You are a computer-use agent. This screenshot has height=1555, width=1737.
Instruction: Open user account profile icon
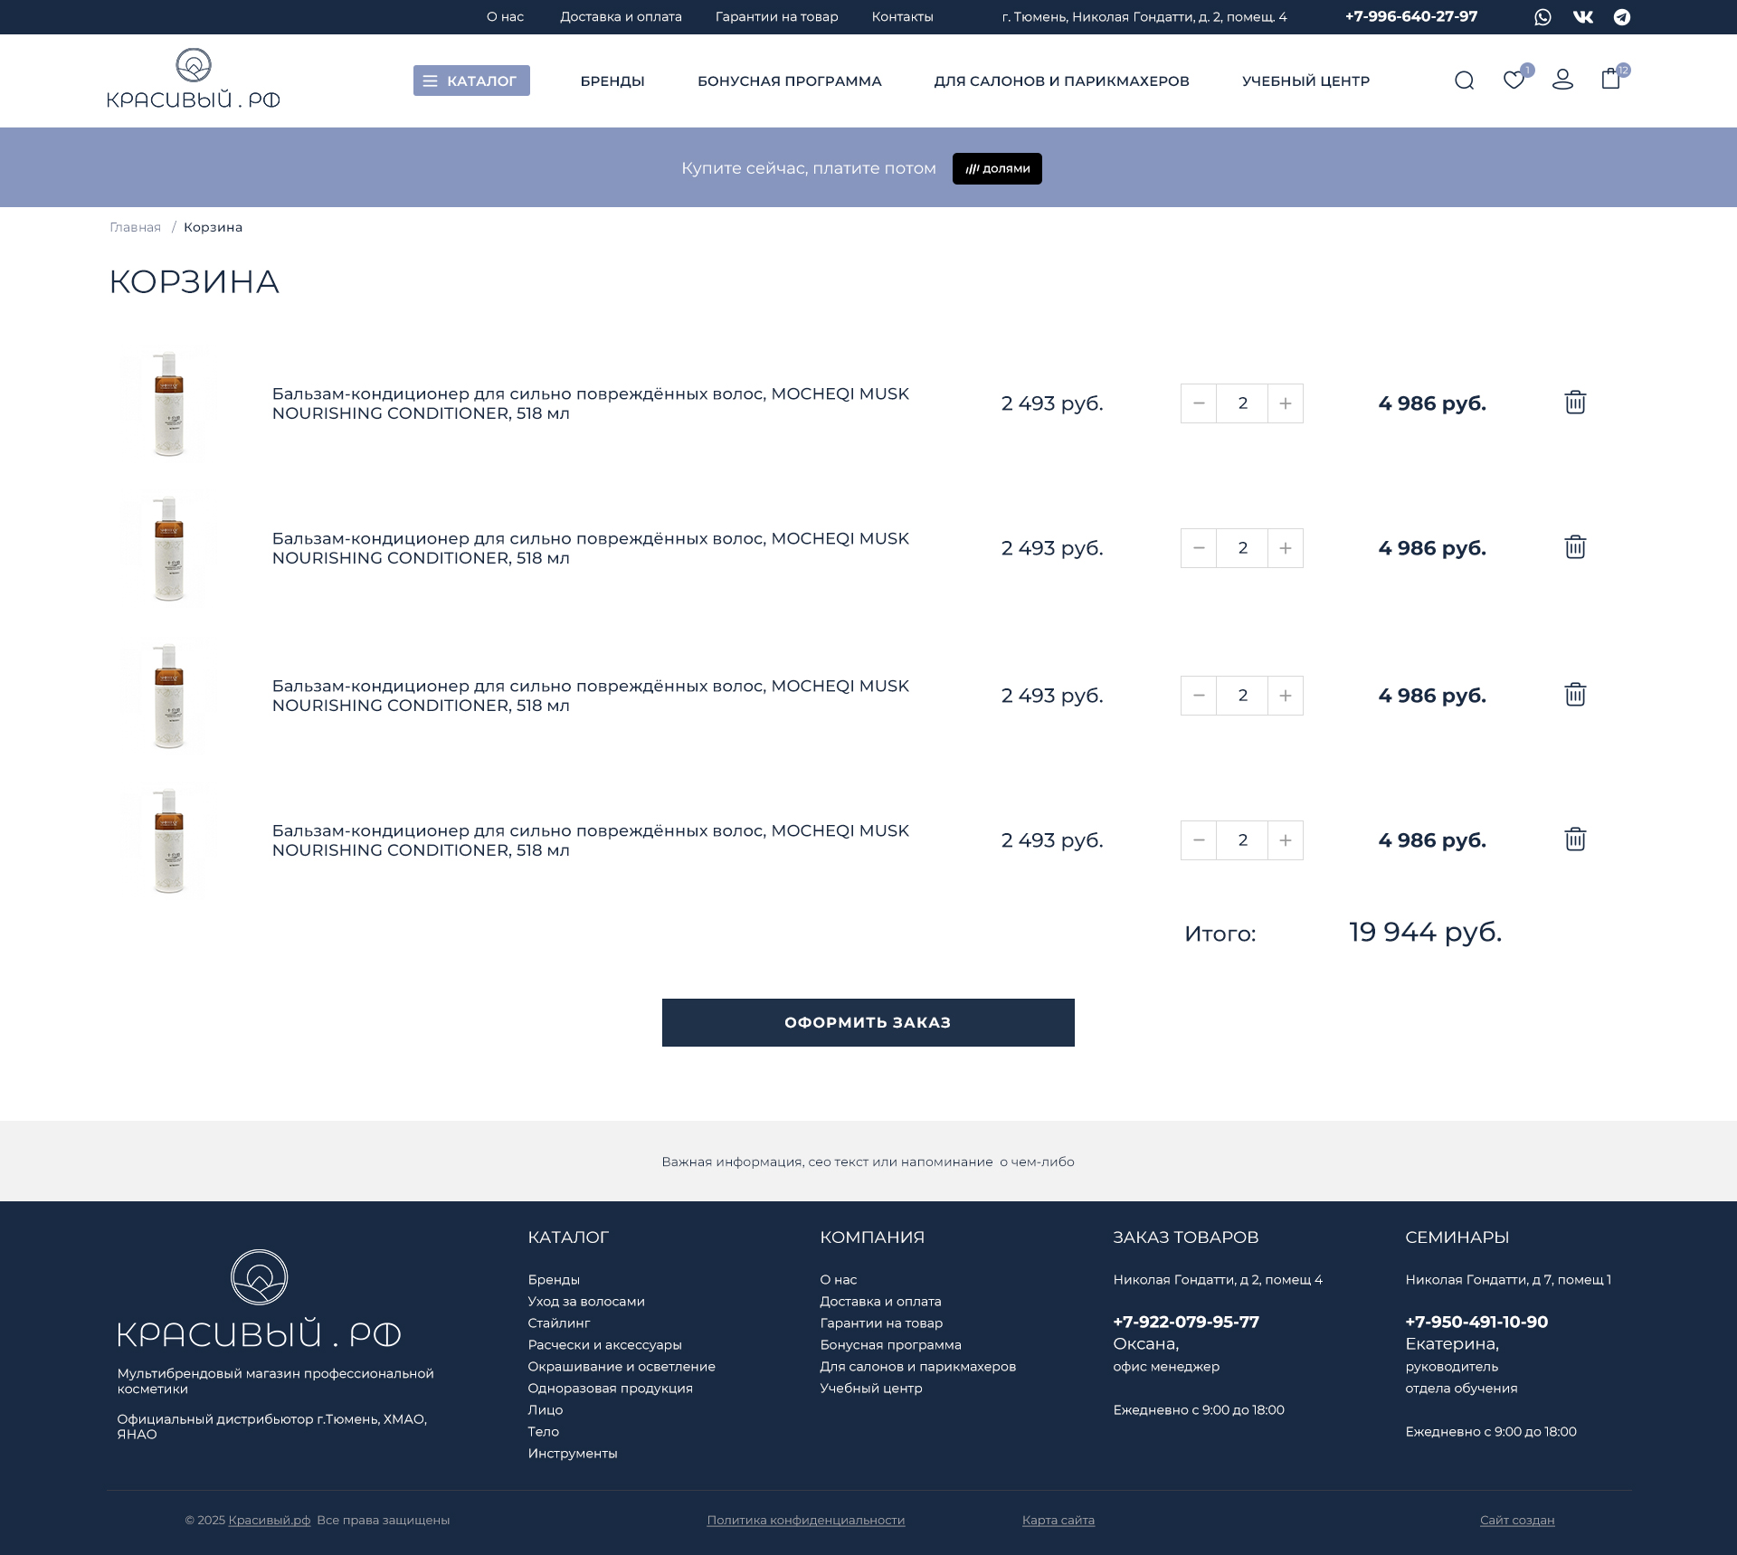(1562, 81)
